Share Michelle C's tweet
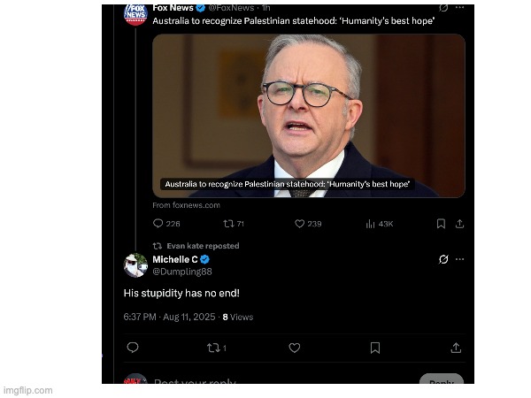Image resolution: width=531 pixels, height=398 pixels. coord(456,348)
